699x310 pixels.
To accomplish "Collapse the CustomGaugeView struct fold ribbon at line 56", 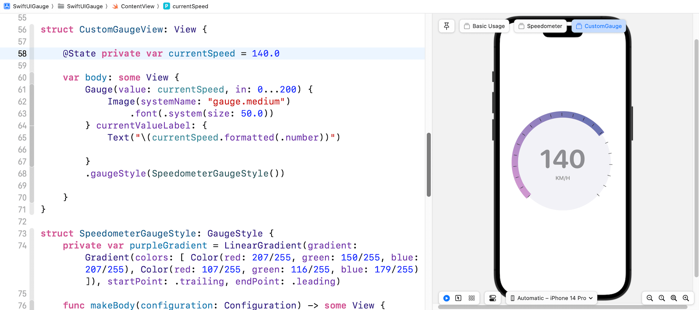I will 32,29.
